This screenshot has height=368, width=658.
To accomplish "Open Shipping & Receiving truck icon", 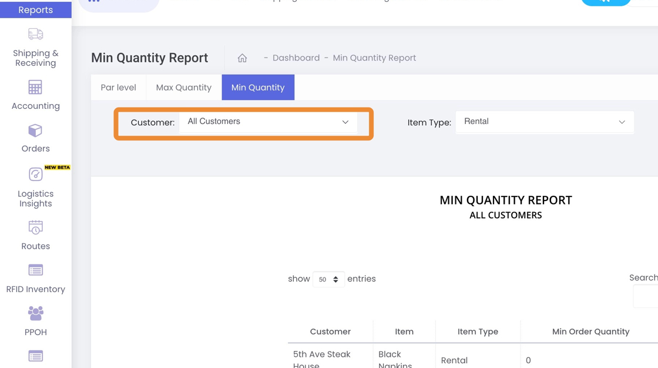I will click(35, 34).
